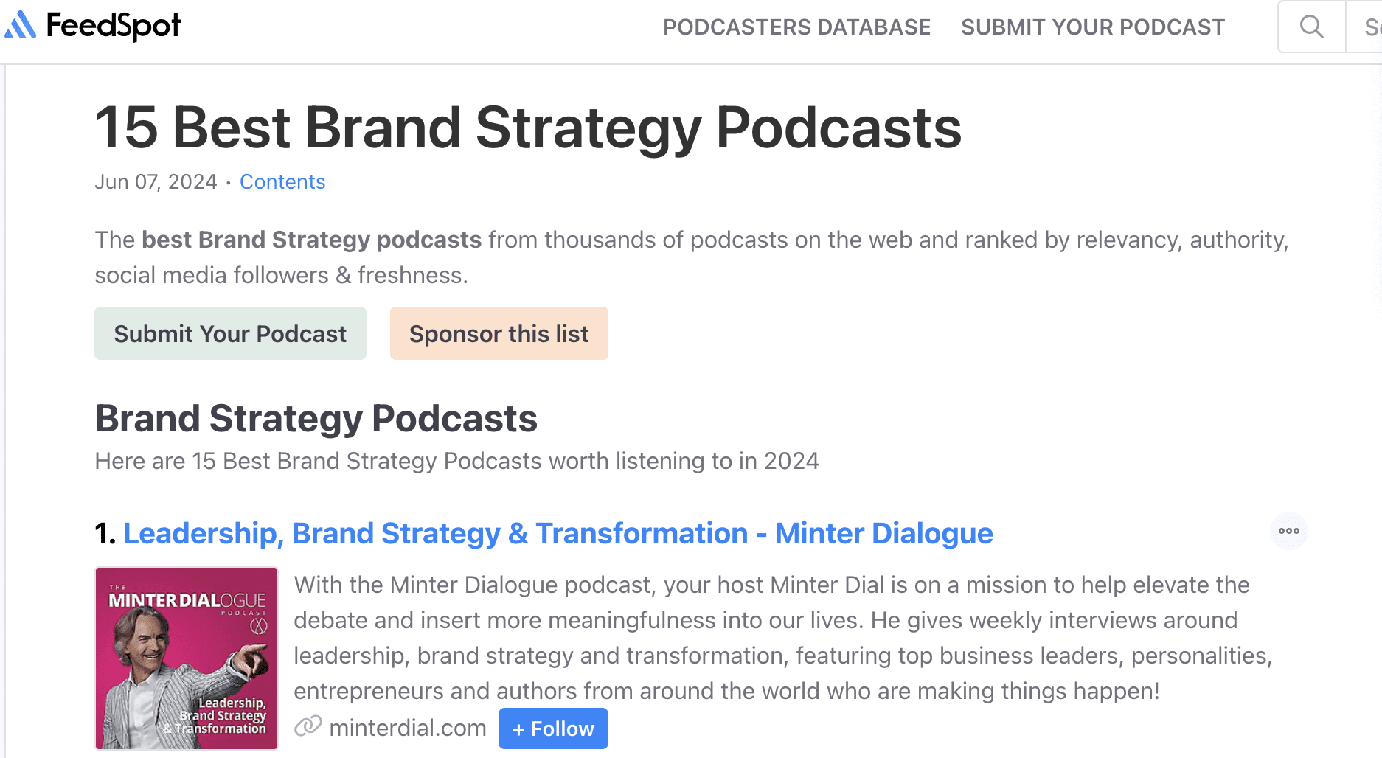Open the search magnifier icon
This screenshot has width=1382, height=758.
[1311, 27]
